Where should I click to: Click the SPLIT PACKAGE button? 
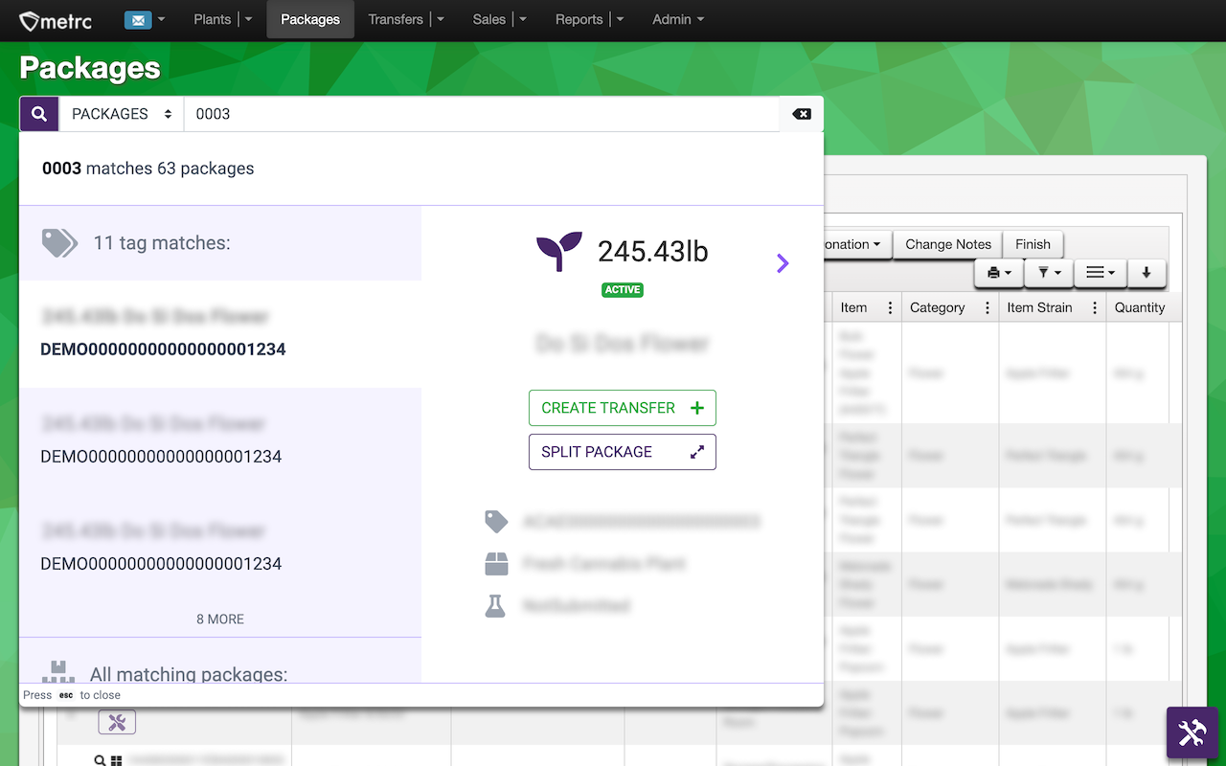(623, 452)
